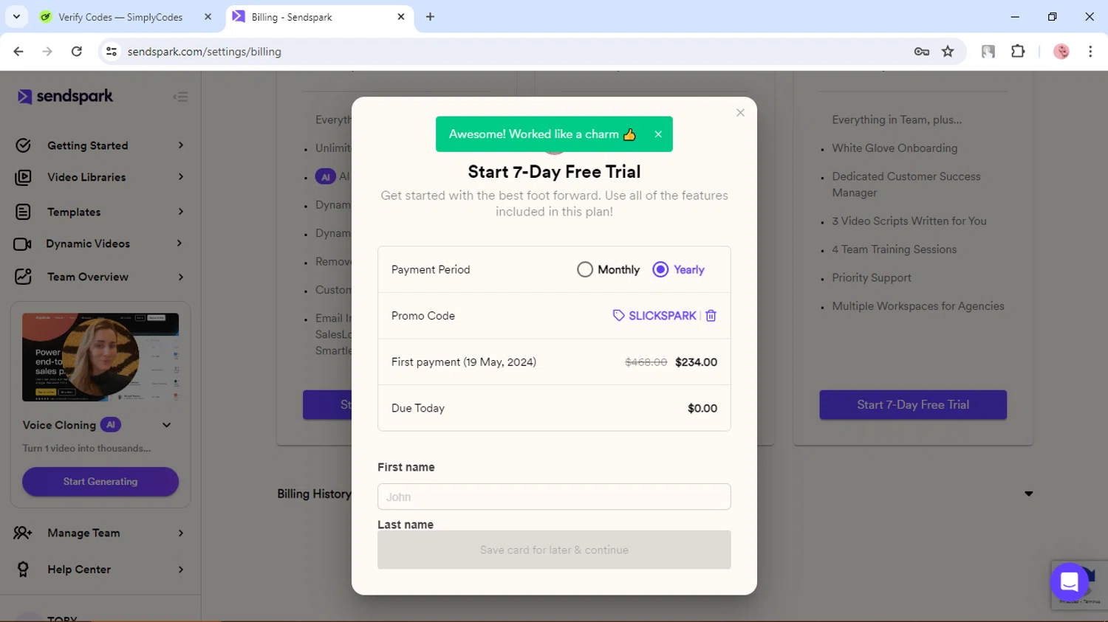Click the Getting Started checkmark icon
Viewport: 1108px width, 622px height.
tap(23, 145)
